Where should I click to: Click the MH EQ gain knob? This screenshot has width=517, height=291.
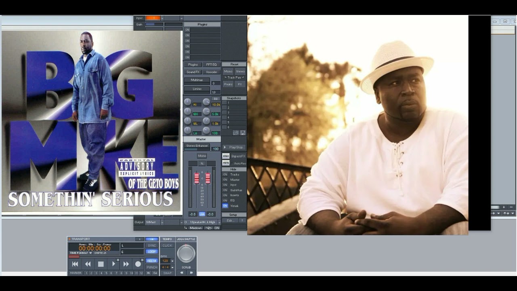pos(187,111)
